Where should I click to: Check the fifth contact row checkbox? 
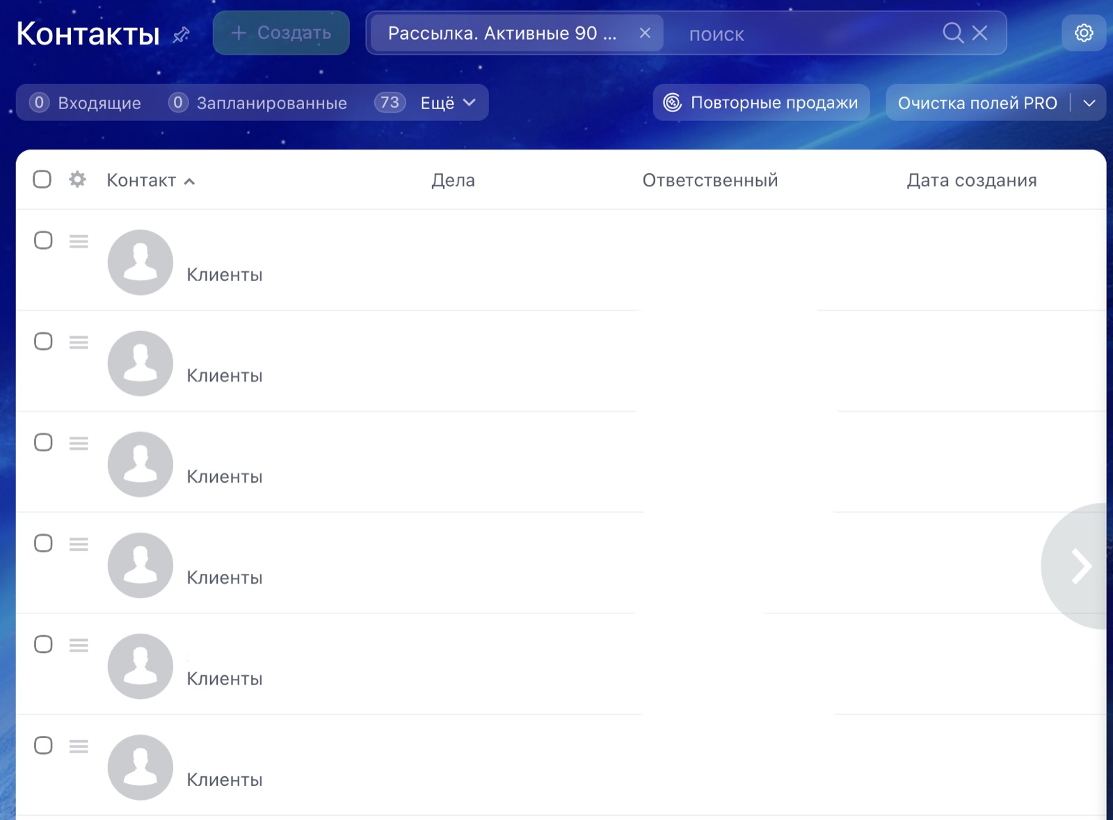pyautogui.click(x=43, y=644)
